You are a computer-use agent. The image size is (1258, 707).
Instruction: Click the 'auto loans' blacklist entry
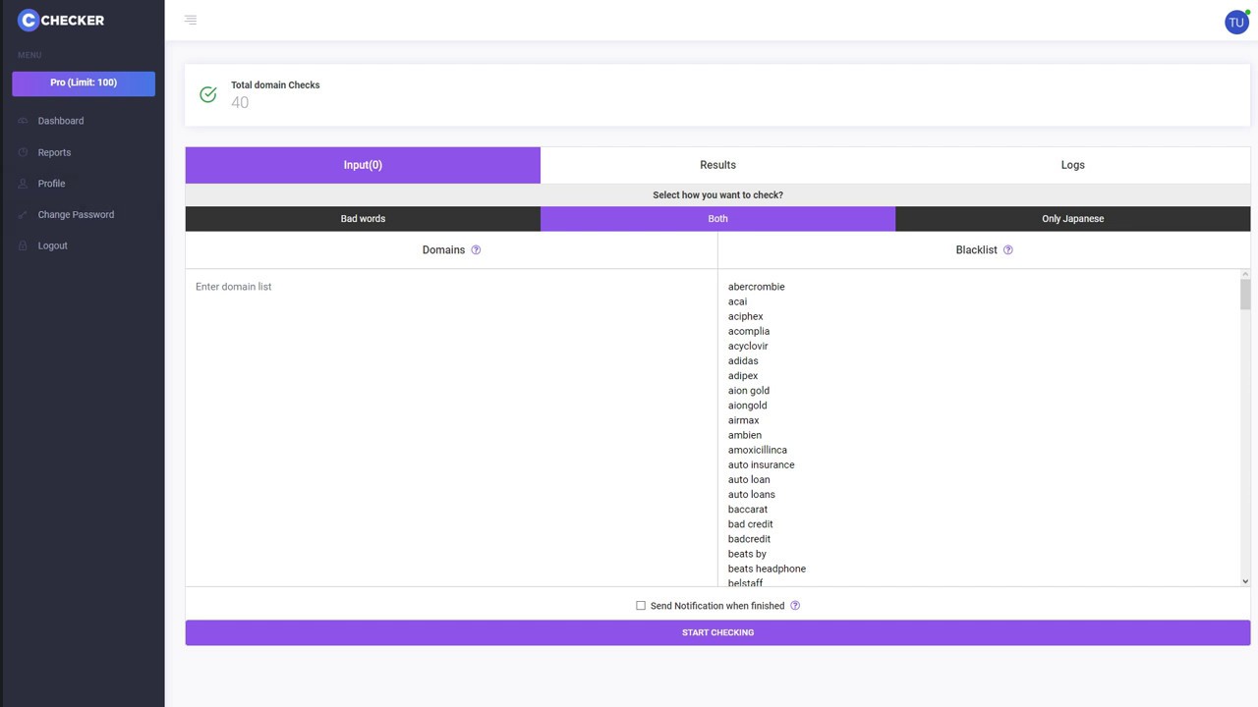point(752,494)
